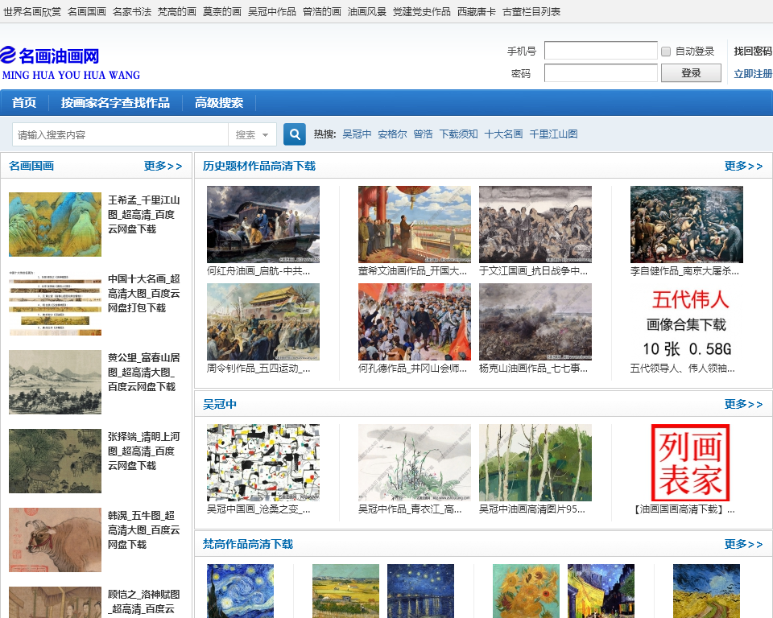Click the 名画油画网 site logo
773x618 pixels.
point(71,63)
